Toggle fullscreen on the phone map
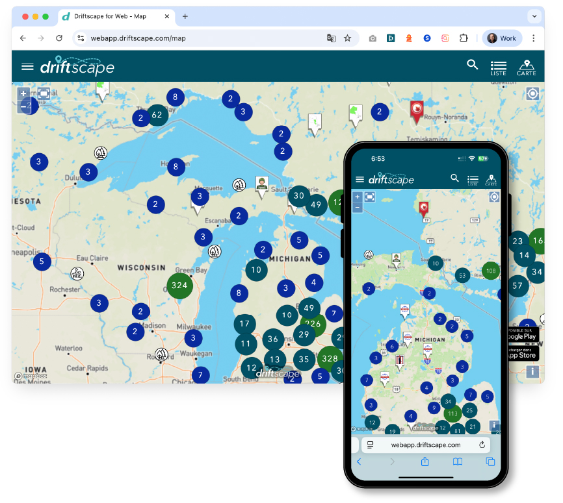The image size is (563, 503). pos(369,197)
